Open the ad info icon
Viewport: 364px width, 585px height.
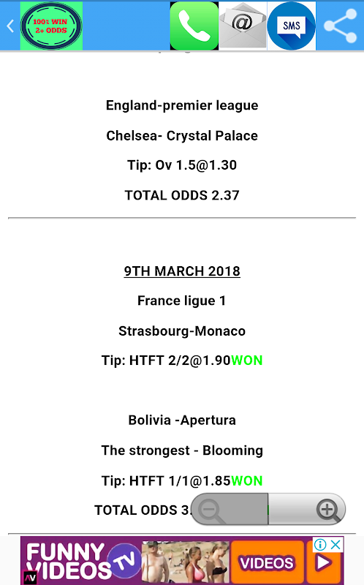[x=320, y=545]
